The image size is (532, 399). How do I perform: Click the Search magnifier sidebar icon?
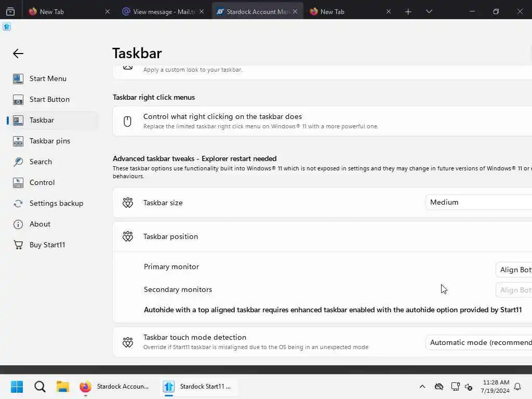[18, 162]
